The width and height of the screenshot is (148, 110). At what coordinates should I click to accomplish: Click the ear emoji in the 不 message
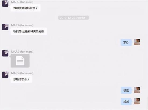(x=127, y=43)
